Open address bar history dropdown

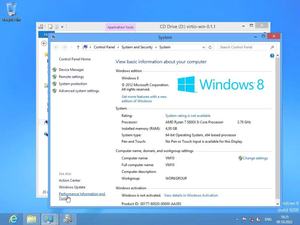coord(204,47)
